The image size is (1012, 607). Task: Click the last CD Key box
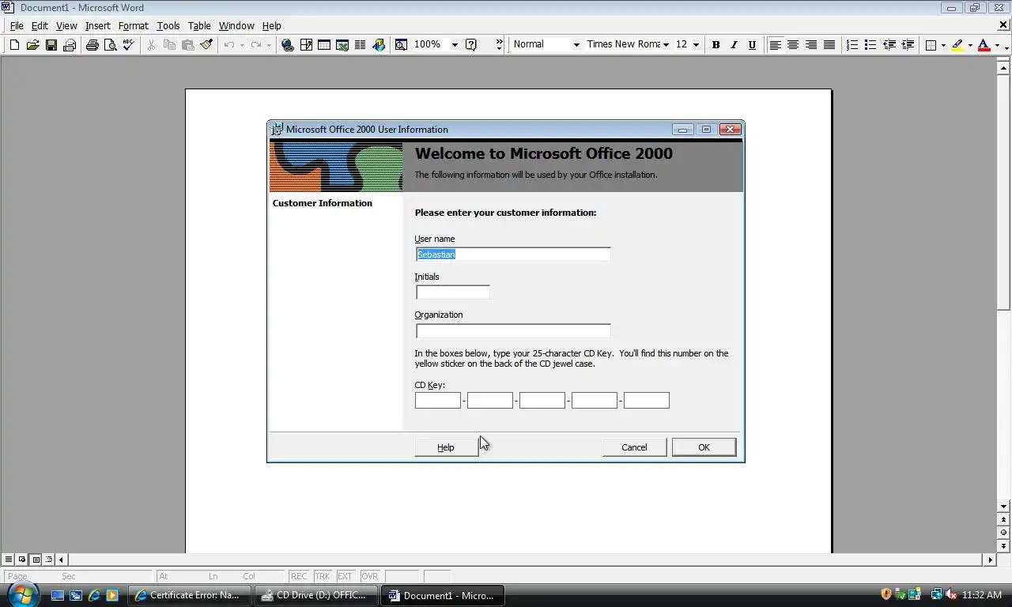(647, 400)
